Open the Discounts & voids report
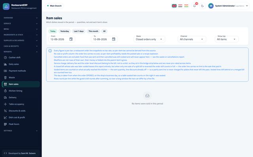This screenshot has width=253, height=157. [x=21, y=111]
